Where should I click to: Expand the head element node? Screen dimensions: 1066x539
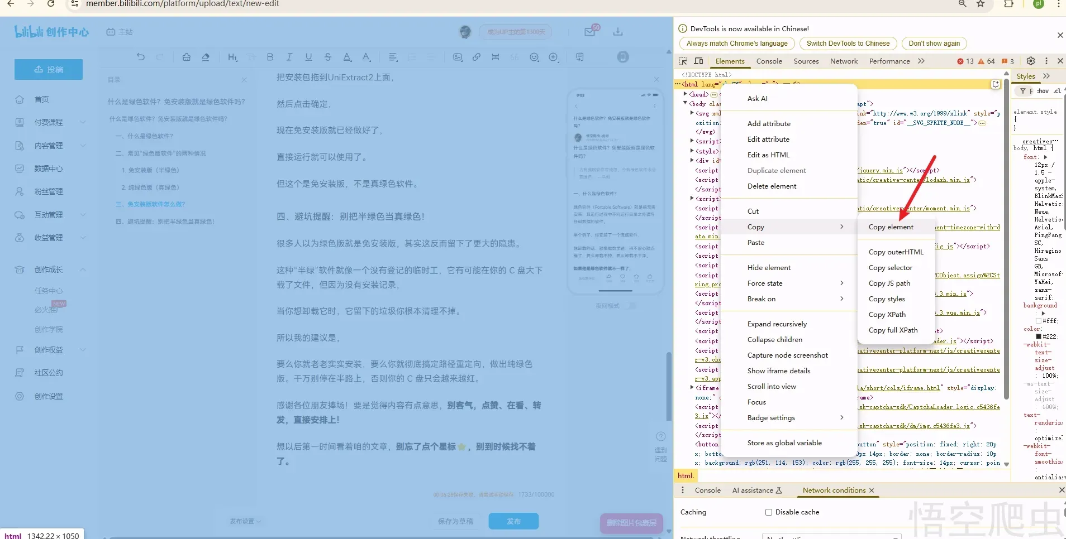coord(686,94)
